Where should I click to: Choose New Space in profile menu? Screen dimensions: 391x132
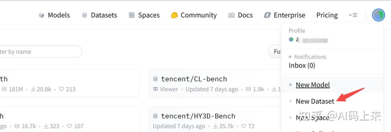312,118
